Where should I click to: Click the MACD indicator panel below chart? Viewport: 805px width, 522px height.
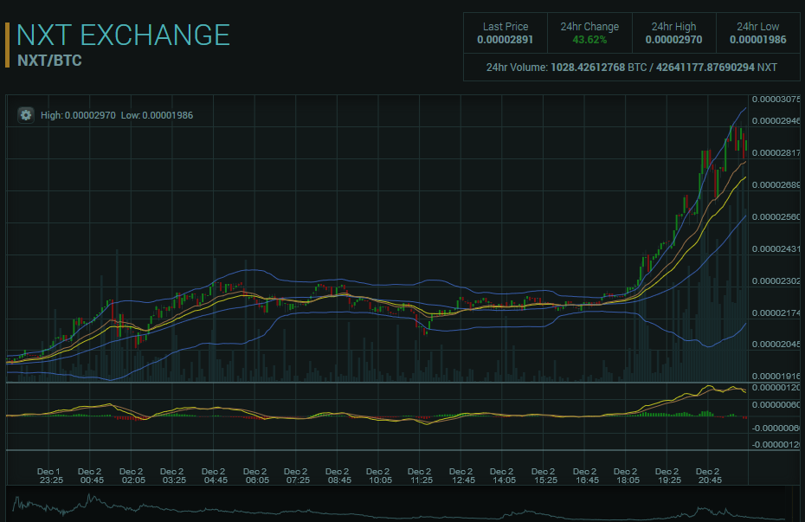pyautogui.click(x=372, y=416)
